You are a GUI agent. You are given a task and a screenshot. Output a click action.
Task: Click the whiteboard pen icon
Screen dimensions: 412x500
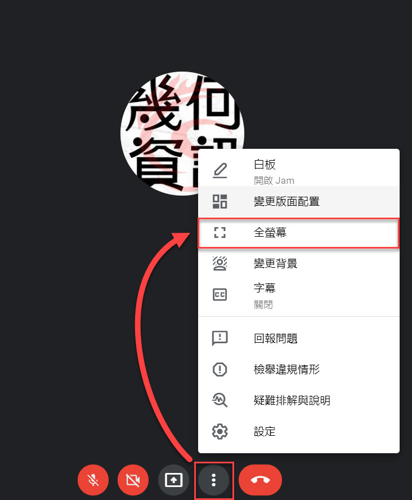tap(220, 171)
